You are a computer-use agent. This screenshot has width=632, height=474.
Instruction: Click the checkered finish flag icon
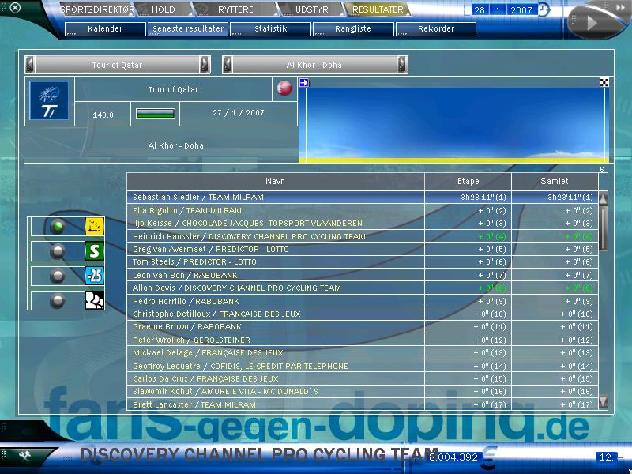coord(604,82)
